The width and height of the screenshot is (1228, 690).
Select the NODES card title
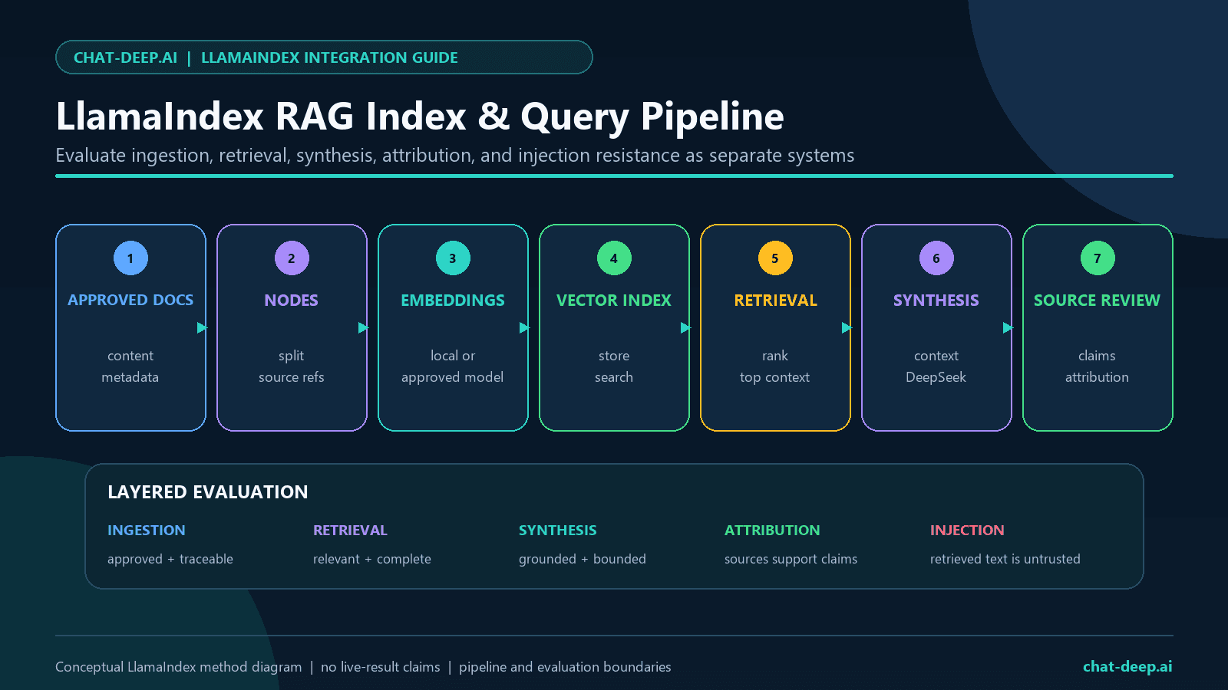[x=292, y=301]
